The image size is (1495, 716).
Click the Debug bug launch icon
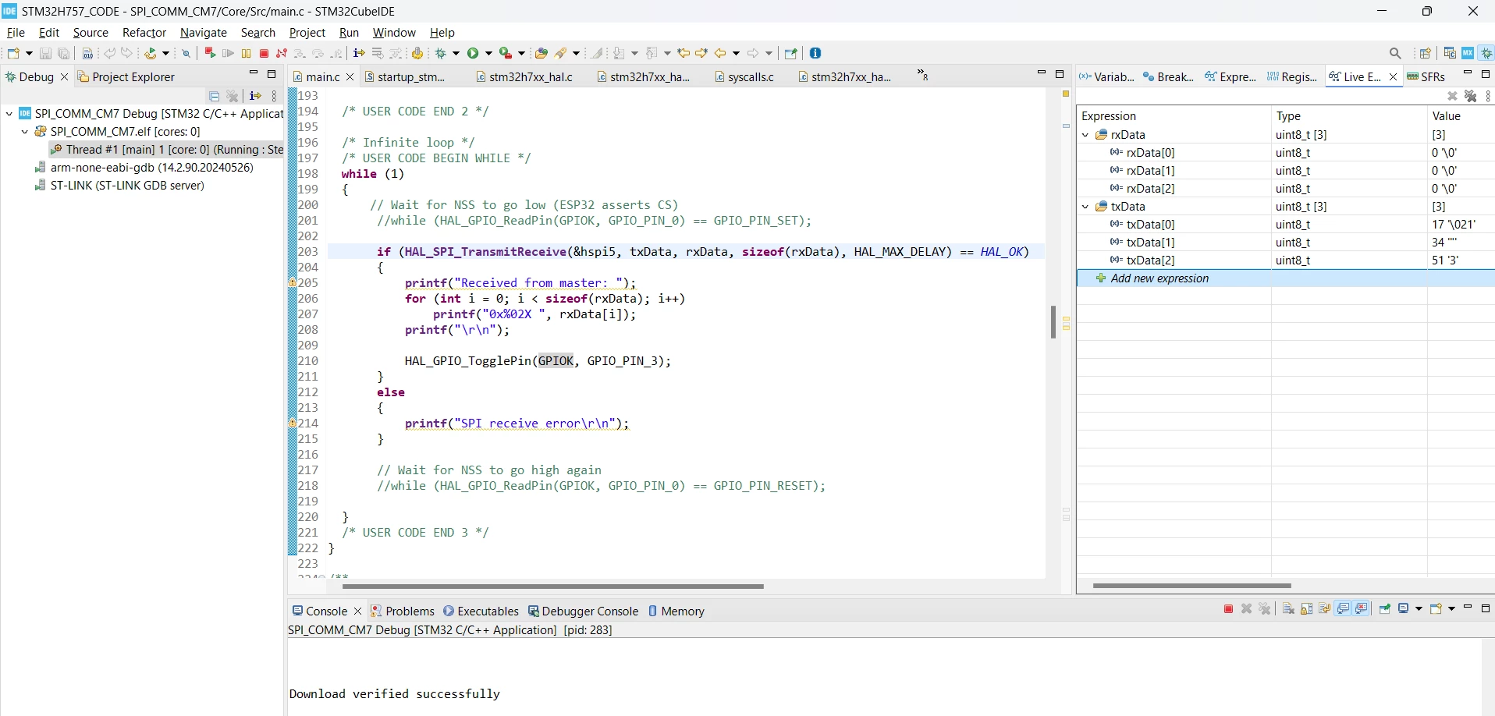click(x=440, y=53)
